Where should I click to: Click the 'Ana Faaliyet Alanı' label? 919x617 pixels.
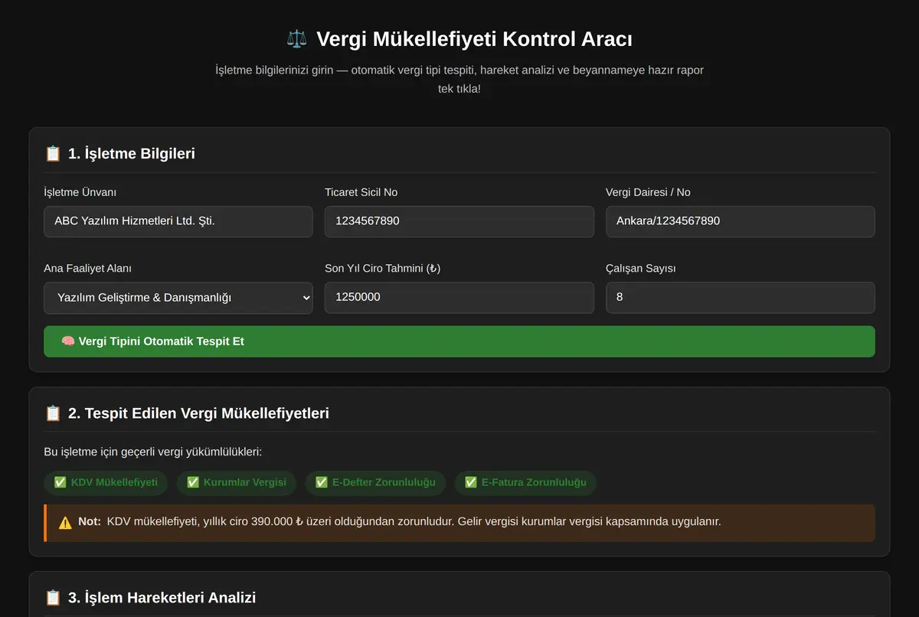[x=88, y=269]
